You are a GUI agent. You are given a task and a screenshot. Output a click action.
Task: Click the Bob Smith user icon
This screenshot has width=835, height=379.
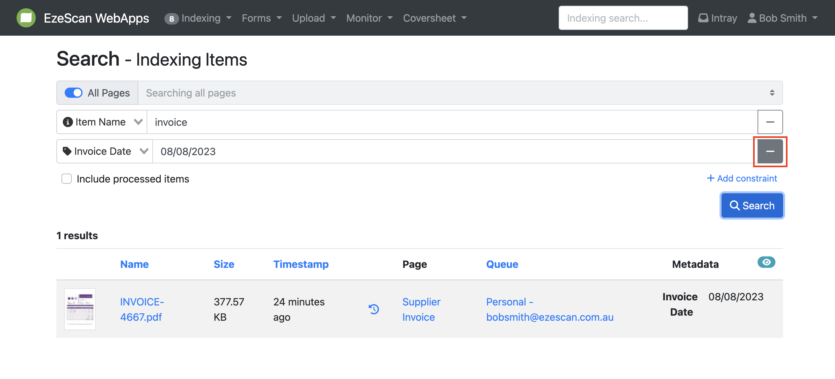click(x=752, y=18)
